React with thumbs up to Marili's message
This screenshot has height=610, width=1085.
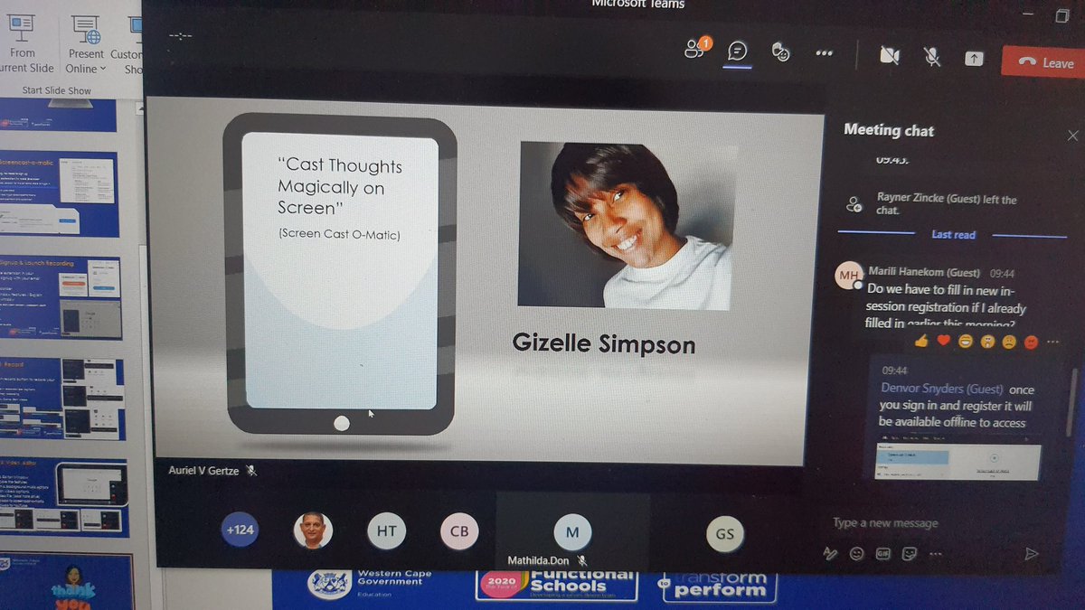pos(921,342)
